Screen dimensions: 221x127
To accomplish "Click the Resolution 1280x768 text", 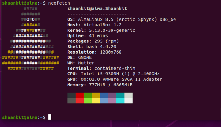I will click(110, 52).
